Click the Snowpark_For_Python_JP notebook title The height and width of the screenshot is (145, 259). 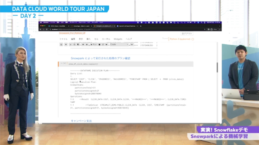72,33
